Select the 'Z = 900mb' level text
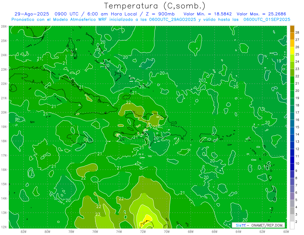The width and height of the screenshot is (304, 235). (x=161, y=14)
